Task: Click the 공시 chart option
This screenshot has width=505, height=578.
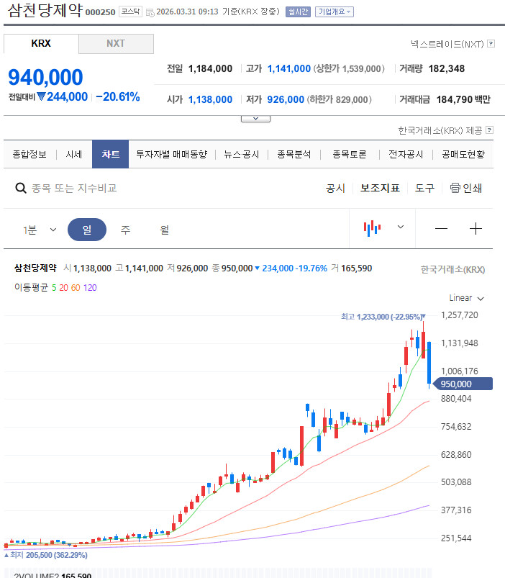Action: coord(335,189)
